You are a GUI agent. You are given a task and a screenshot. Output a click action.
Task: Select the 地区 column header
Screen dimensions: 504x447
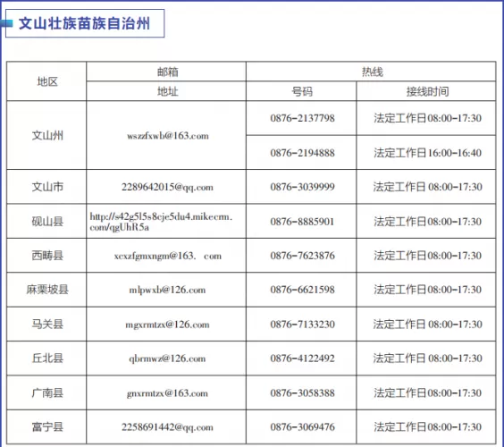click(x=47, y=81)
